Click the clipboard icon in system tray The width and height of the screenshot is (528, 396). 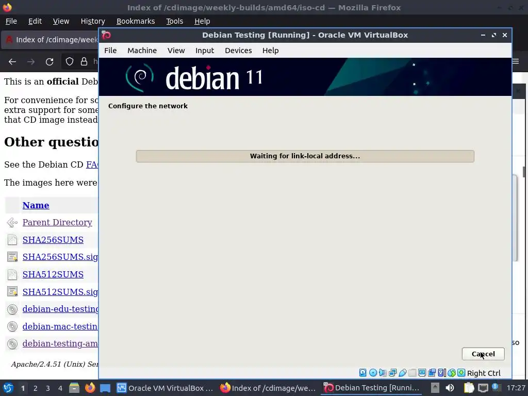[469, 388]
